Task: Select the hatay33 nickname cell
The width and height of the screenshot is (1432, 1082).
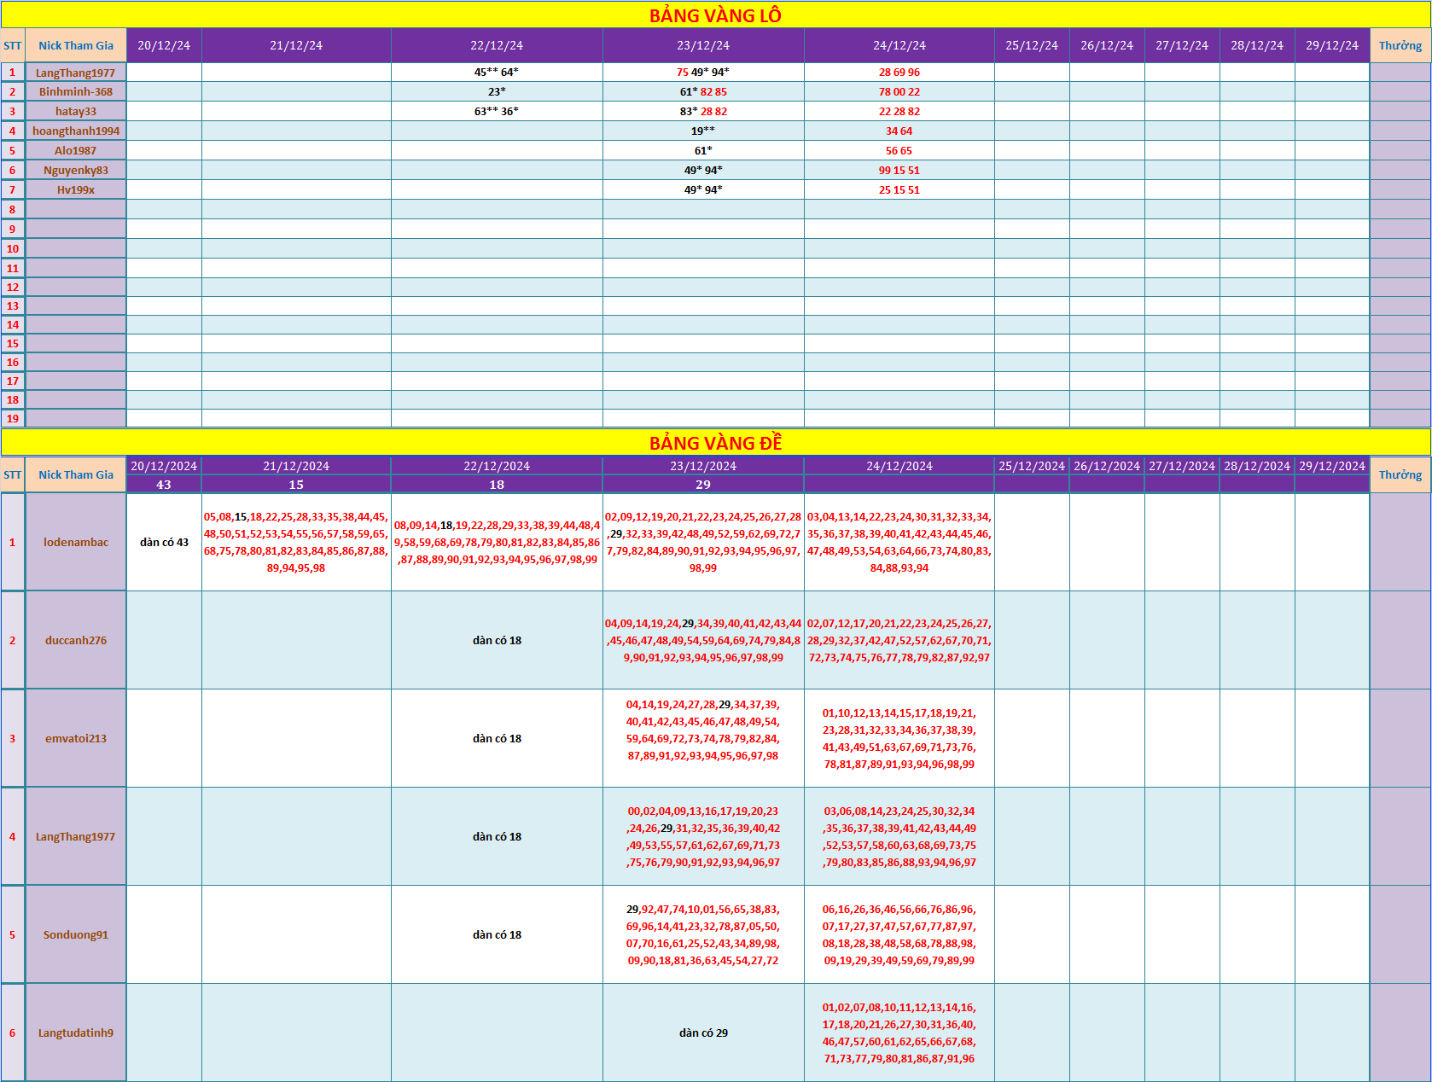Action: (x=76, y=111)
